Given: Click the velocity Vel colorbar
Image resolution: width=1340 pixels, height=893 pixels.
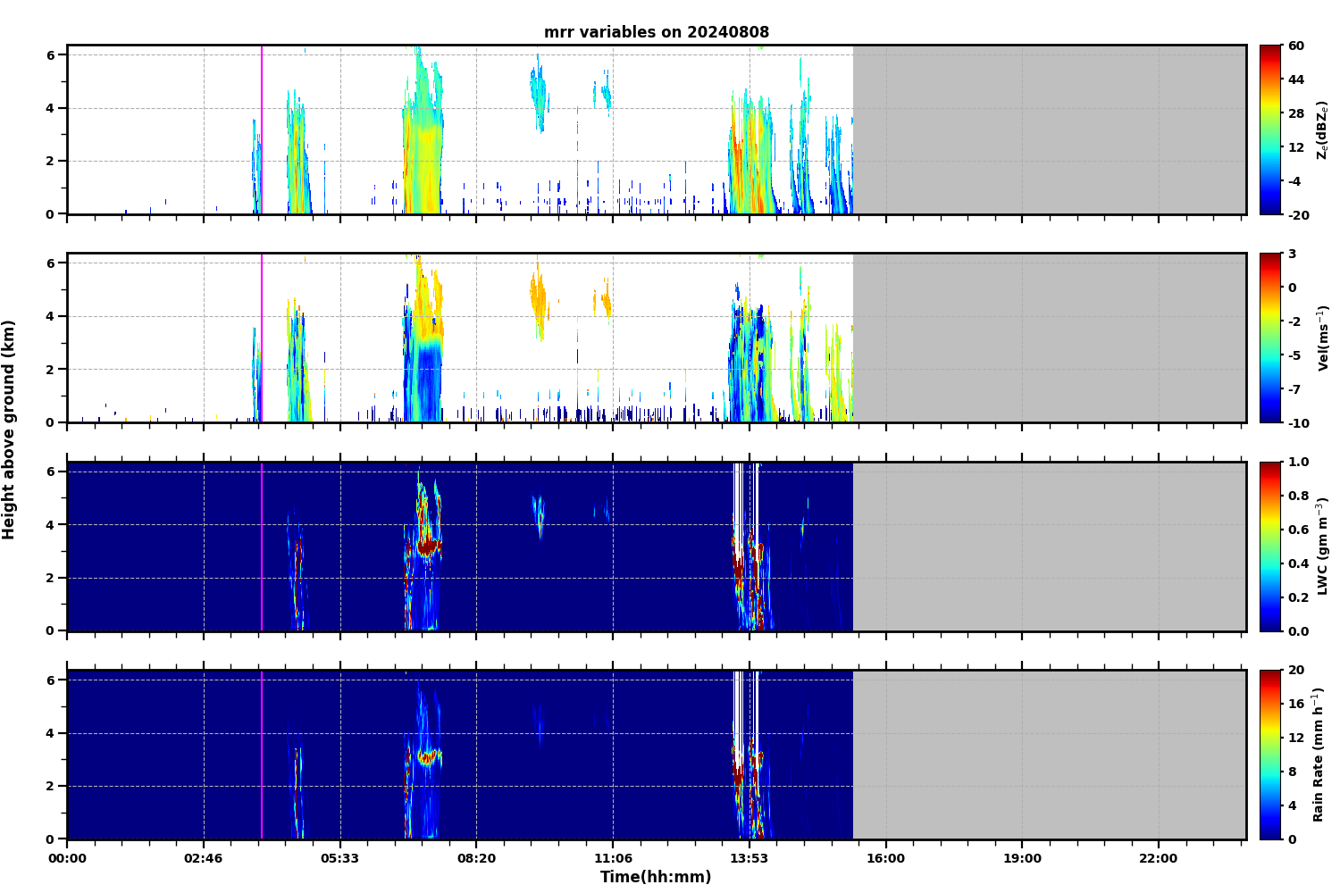Looking at the screenshot, I should [1270, 338].
